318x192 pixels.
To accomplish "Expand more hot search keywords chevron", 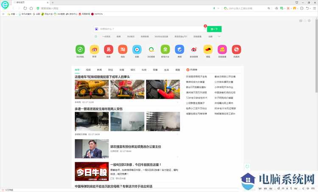I will 219,36.
